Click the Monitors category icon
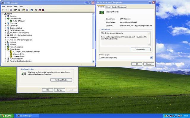Screen dimensions: 190x118 coord(8,45)
